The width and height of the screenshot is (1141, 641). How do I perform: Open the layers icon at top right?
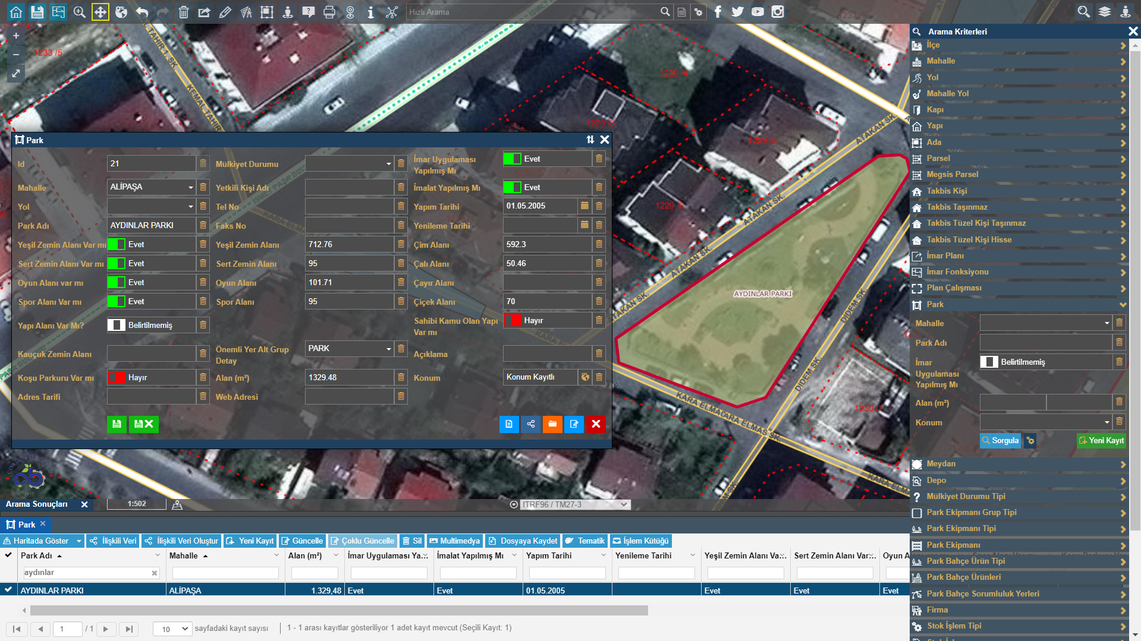1104,12
